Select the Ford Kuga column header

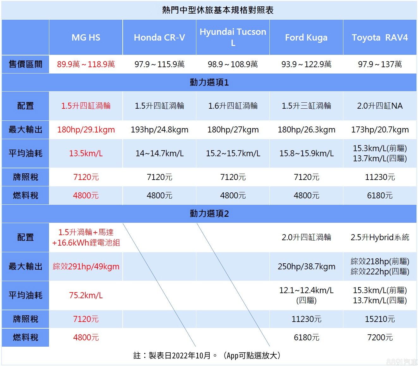[x=306, y=37]
